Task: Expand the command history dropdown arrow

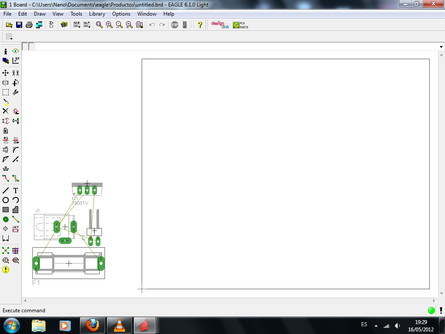Action: pyautogui.click(x=441, y=47)
